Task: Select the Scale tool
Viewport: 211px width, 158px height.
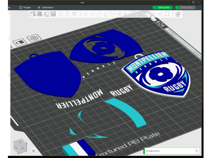Action: (99, 14)
